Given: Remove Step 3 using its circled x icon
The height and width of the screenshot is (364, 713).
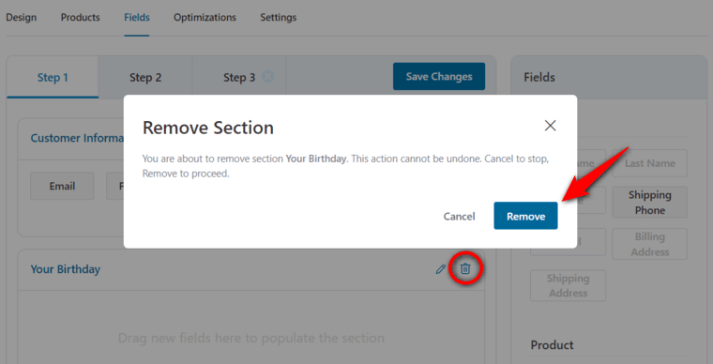Looking at the screenshot, I should [267, 77].
